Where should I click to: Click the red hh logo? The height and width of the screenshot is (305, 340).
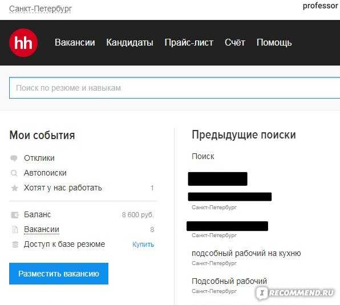coord(23,43)
